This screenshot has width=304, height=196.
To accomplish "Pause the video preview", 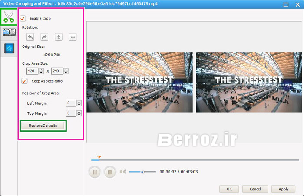I will point(94,172).
